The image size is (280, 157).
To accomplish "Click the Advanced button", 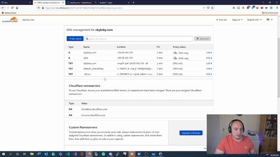I will pyautogui.click(x=203, y=39).
